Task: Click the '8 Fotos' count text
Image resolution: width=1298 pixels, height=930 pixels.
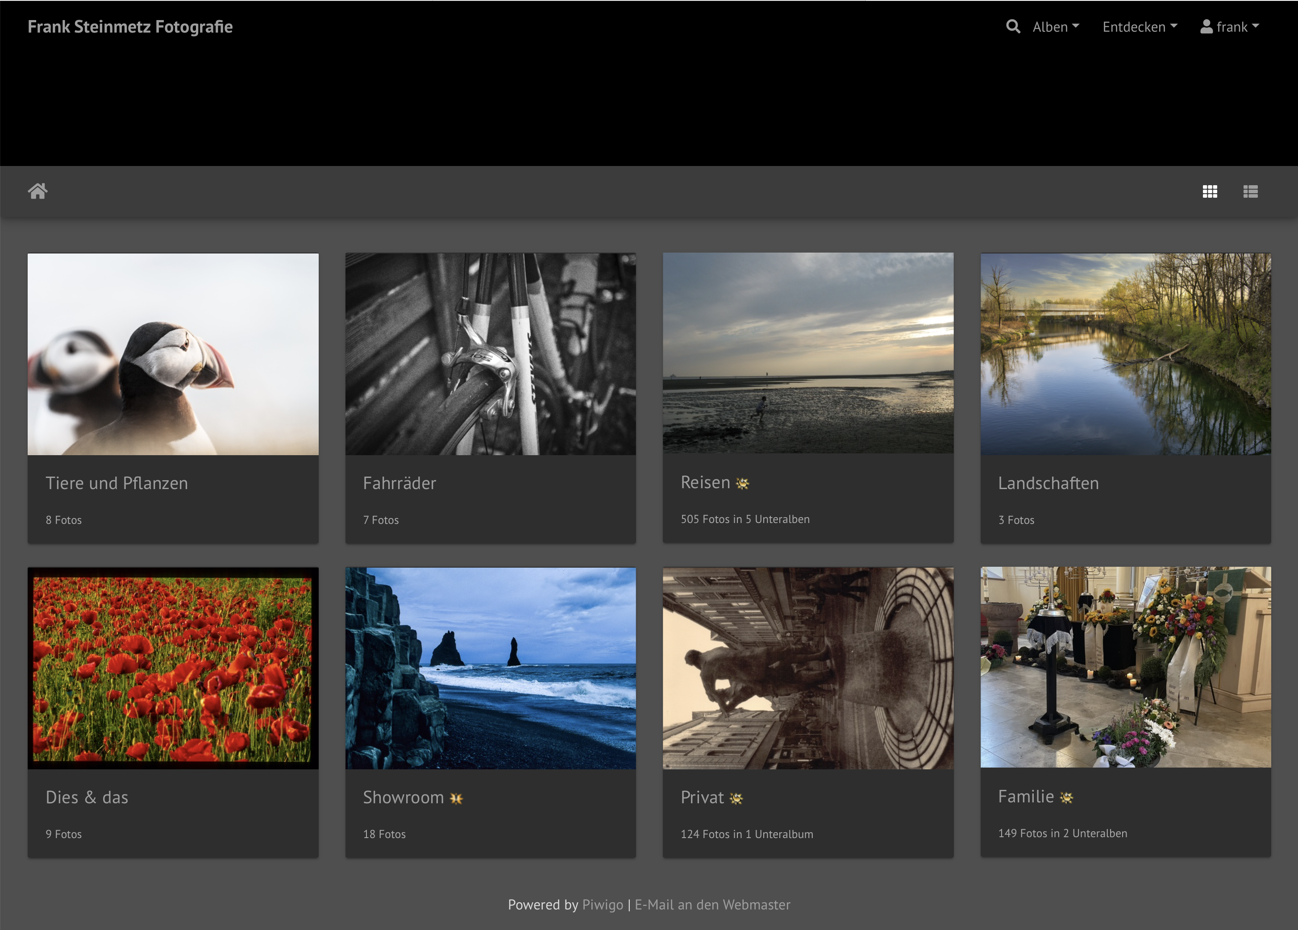Action: click(x=63, y=520)
